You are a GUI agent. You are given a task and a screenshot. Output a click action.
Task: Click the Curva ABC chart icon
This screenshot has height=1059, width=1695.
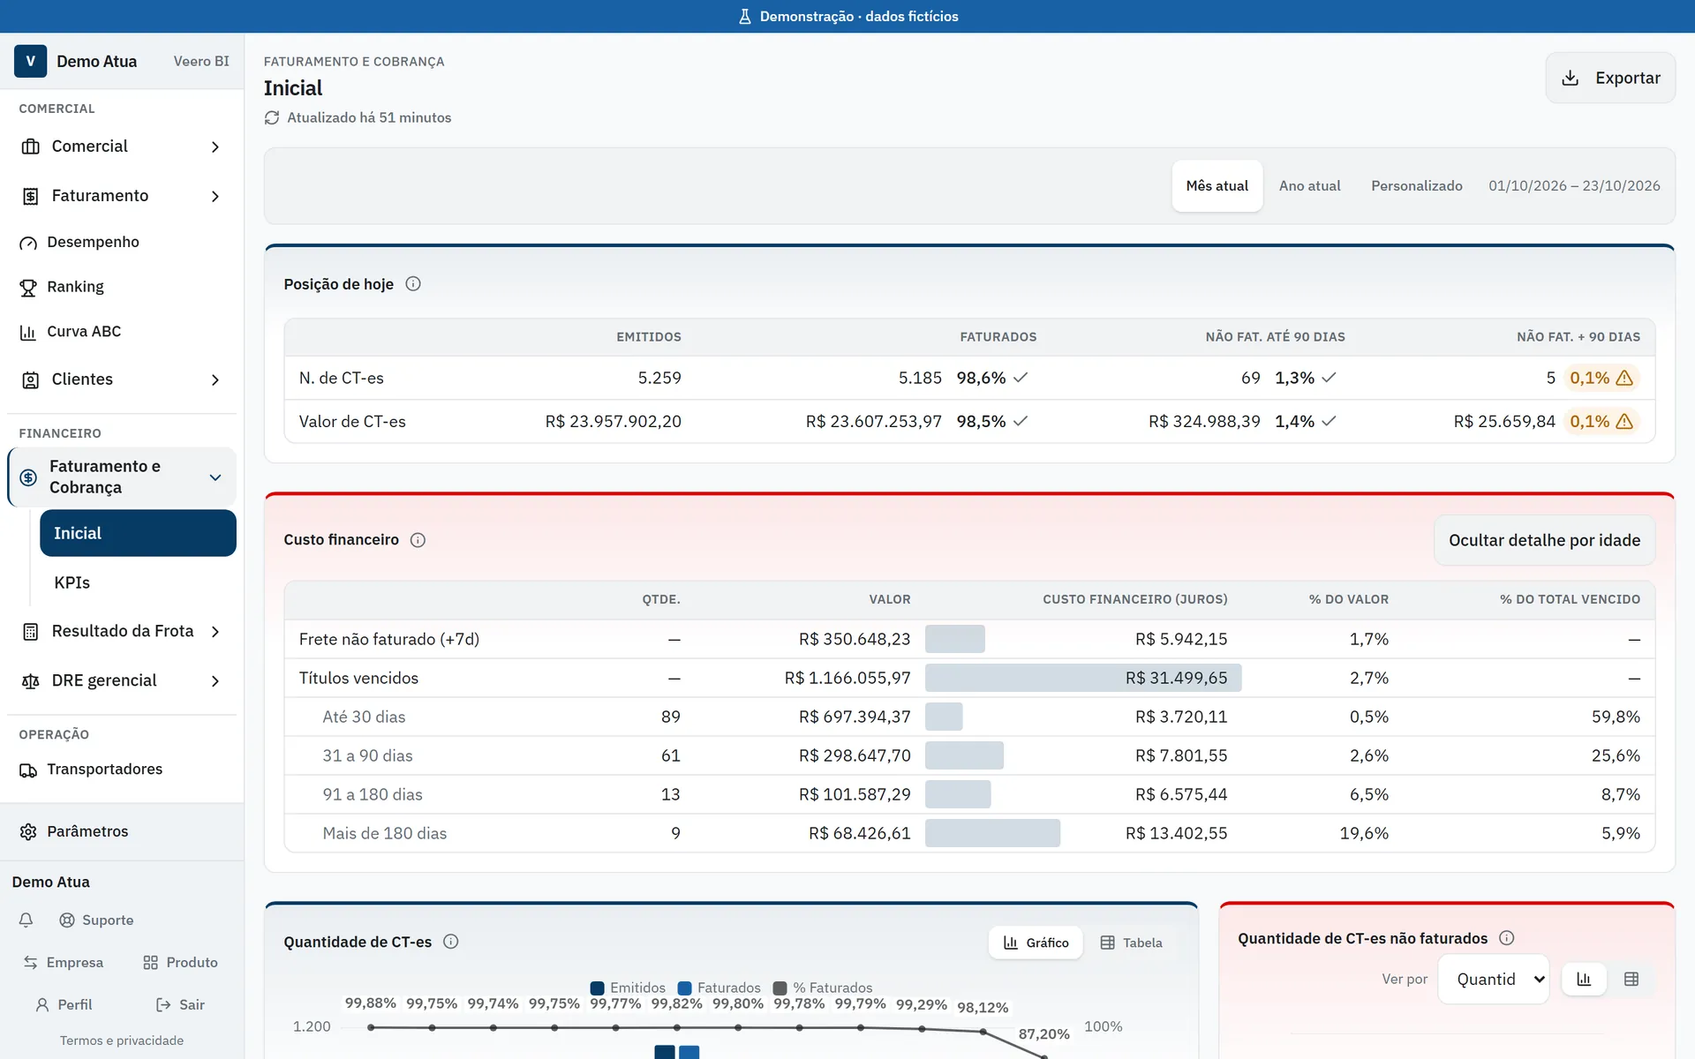click(28, 332)
